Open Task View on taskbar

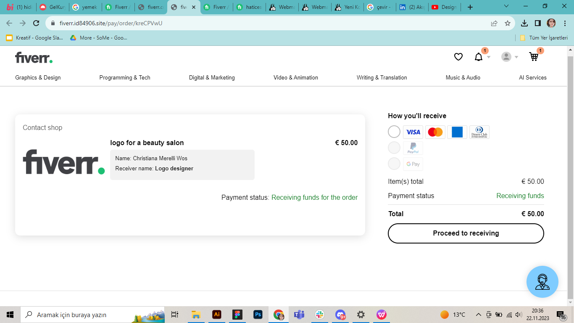tap(175, 315)
